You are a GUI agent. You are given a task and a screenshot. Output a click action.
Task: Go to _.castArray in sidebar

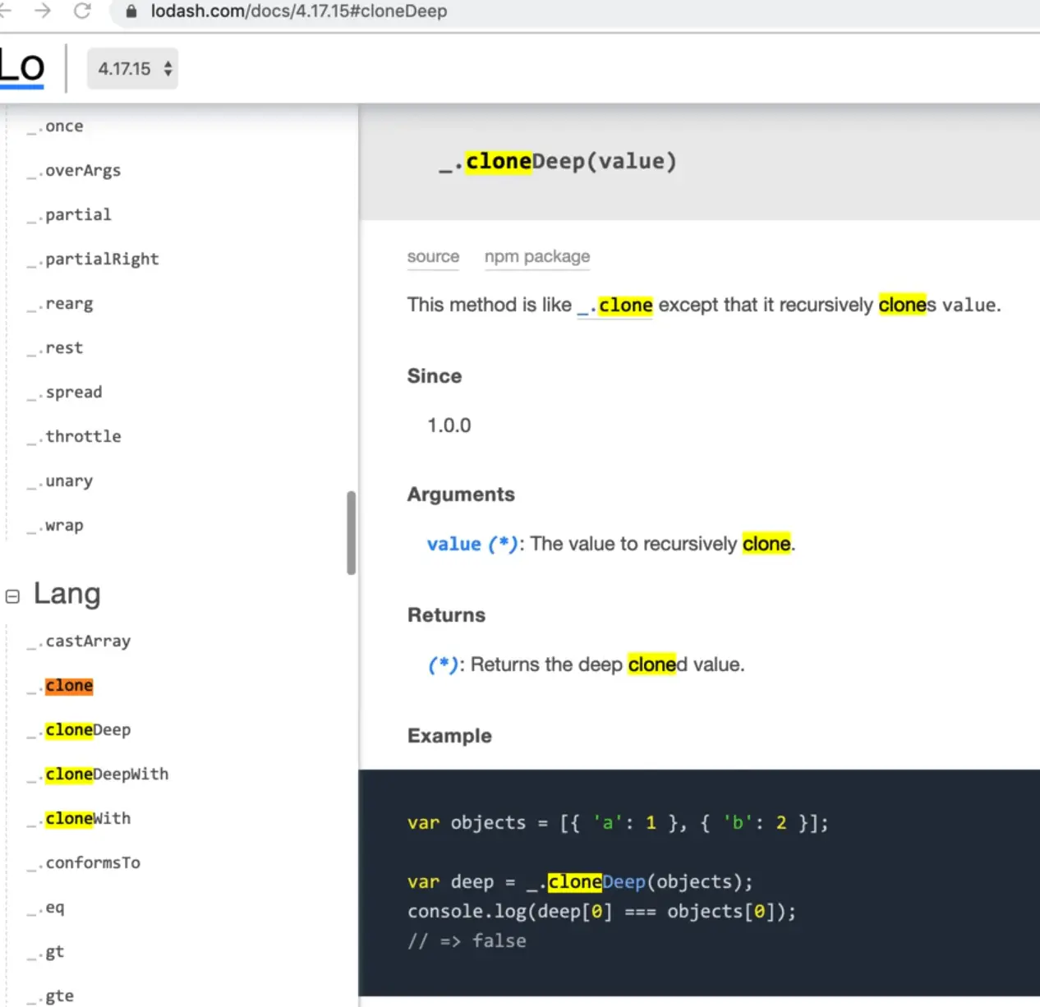pos(87,641)
